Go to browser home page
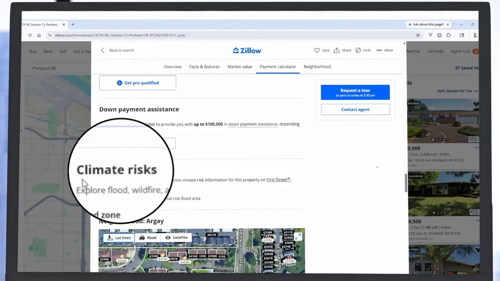Screen dimensions: 500x281 point(39,35)
